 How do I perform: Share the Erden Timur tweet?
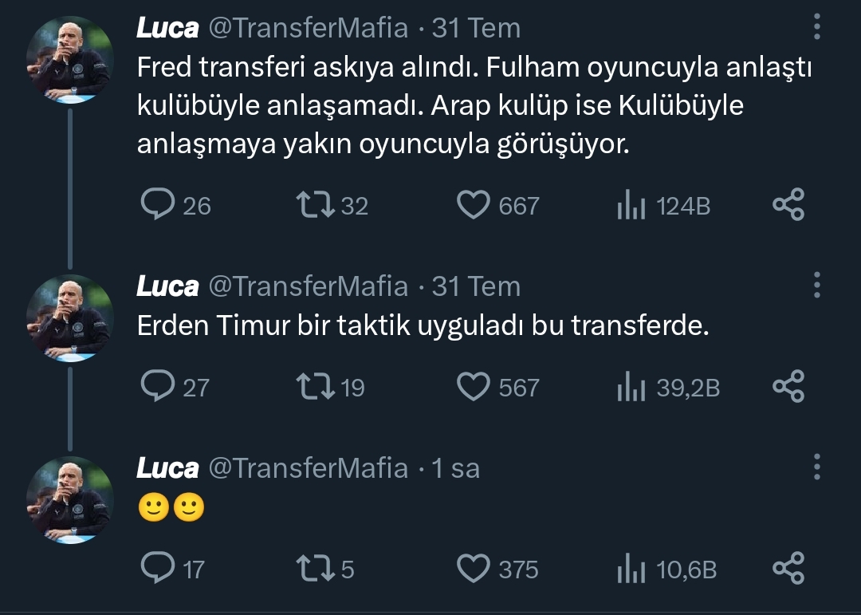point(788,387)
